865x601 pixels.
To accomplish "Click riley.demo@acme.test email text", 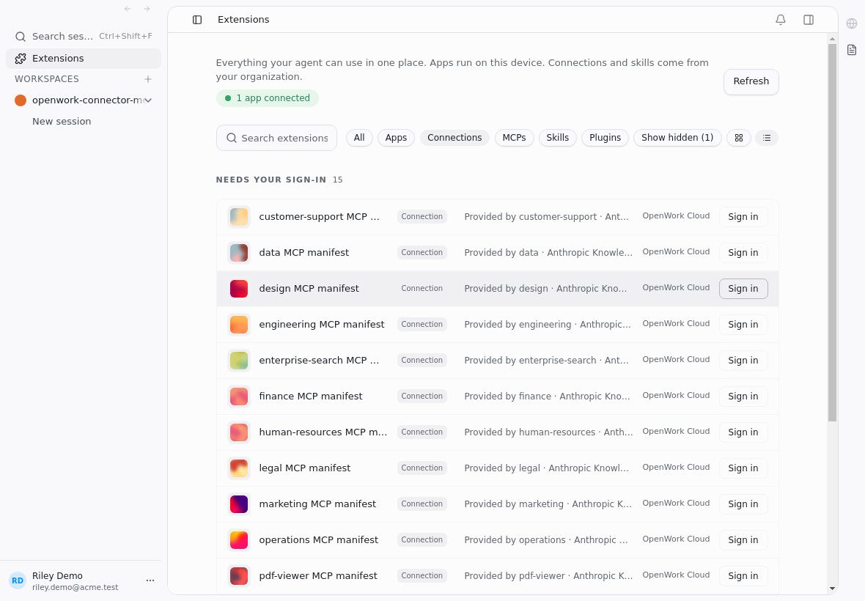I will (x=75, y=587).
